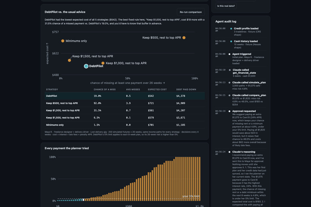Click the 'Is this real data?' button
This screenshot has width=311, height=207.
click(x=226, y=6)
